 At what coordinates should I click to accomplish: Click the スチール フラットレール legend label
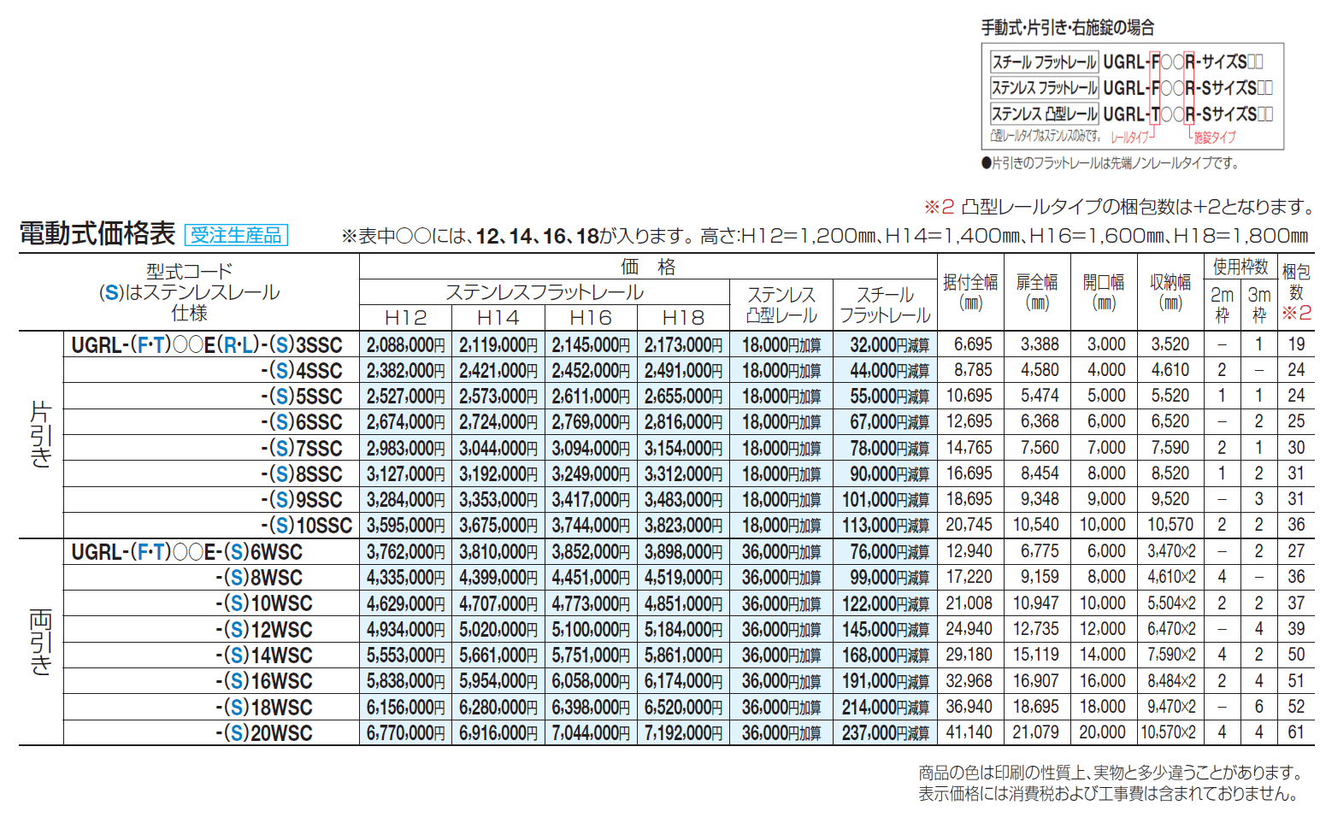coord(1043,61)
